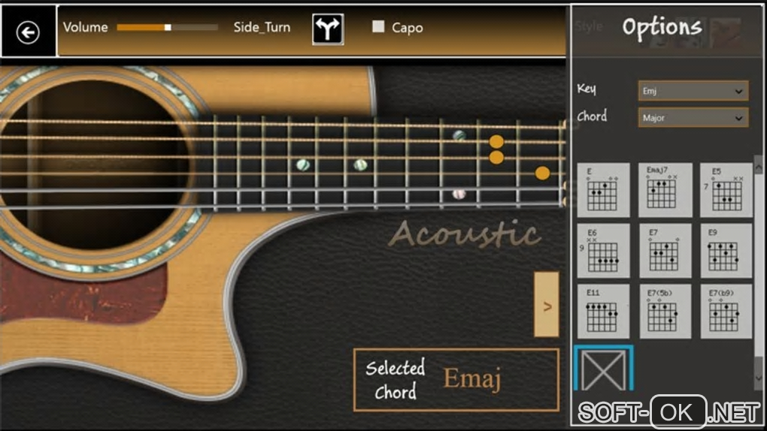Pick the E7(5b) chord diagram

point(665,312)
